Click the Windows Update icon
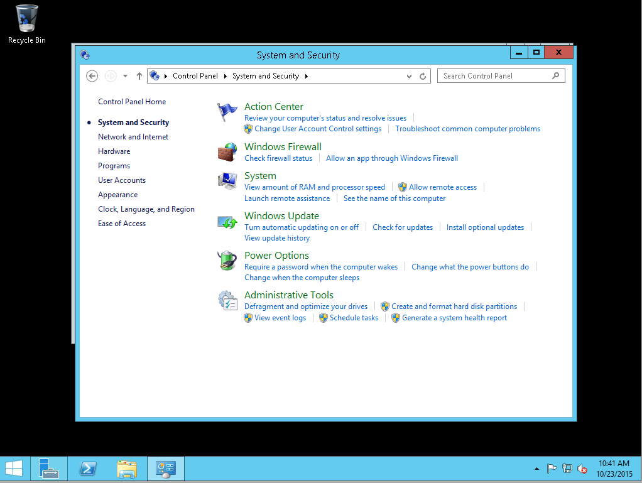The height and width of the screenshot is (483, 642). 227,221
